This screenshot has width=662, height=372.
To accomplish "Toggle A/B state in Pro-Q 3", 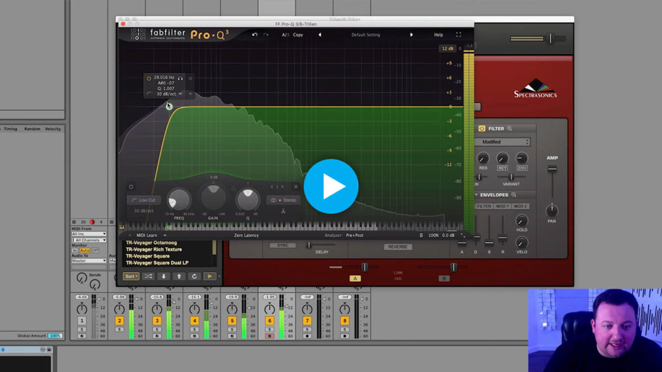I will (285, 35).
